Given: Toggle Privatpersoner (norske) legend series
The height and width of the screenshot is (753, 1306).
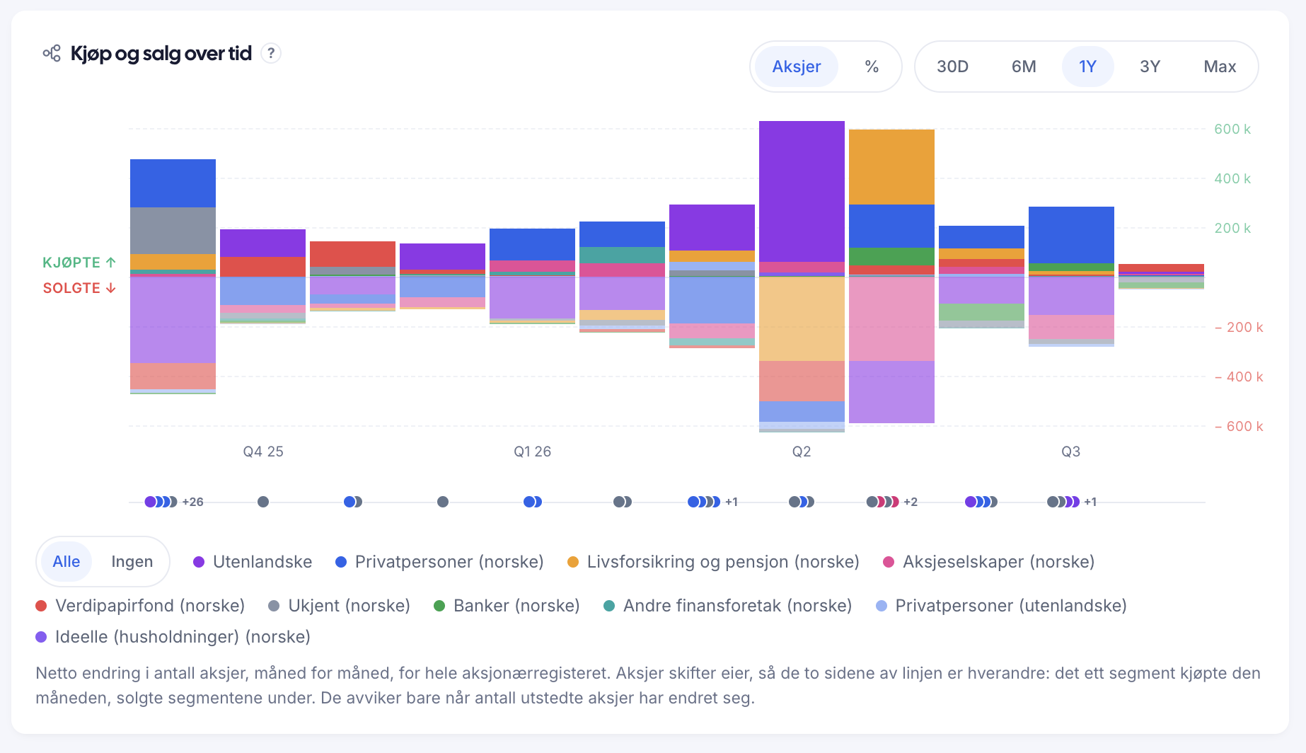Looking at the screenshot, I should (x=439, y=562).
